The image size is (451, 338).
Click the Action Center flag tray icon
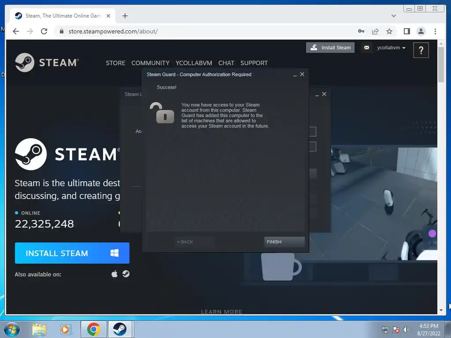pos(396,330)
